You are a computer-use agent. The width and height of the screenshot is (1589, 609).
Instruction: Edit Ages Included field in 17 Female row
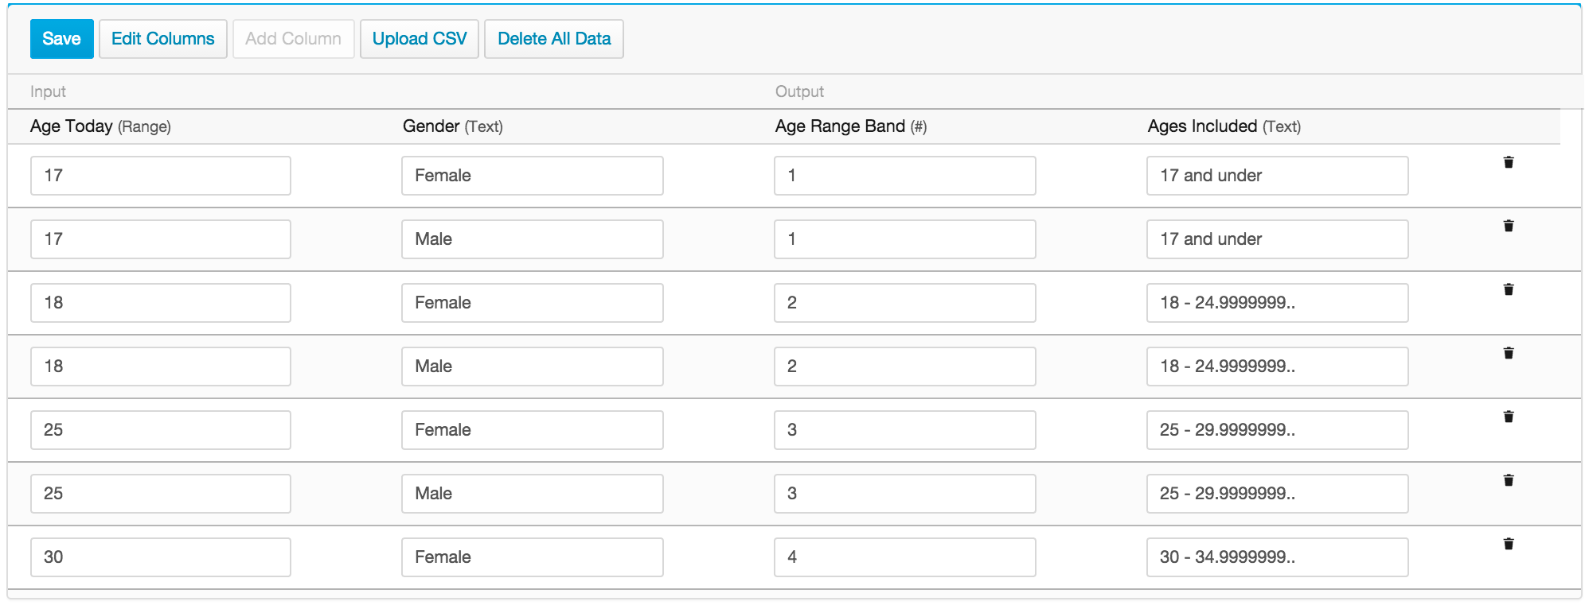tap(1278, 176)
